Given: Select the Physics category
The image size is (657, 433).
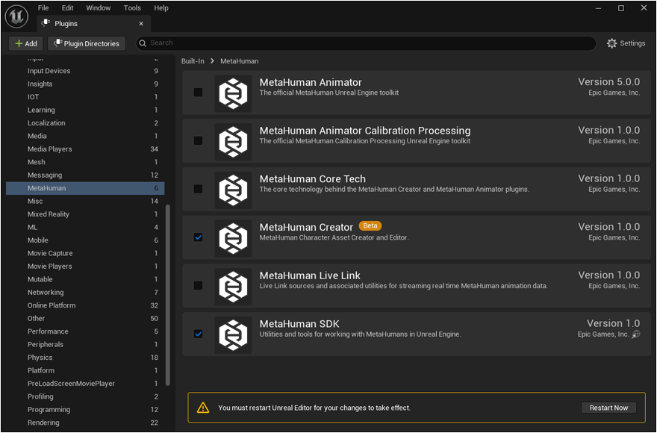Looking at the screenshot, I should click(85, 357).
